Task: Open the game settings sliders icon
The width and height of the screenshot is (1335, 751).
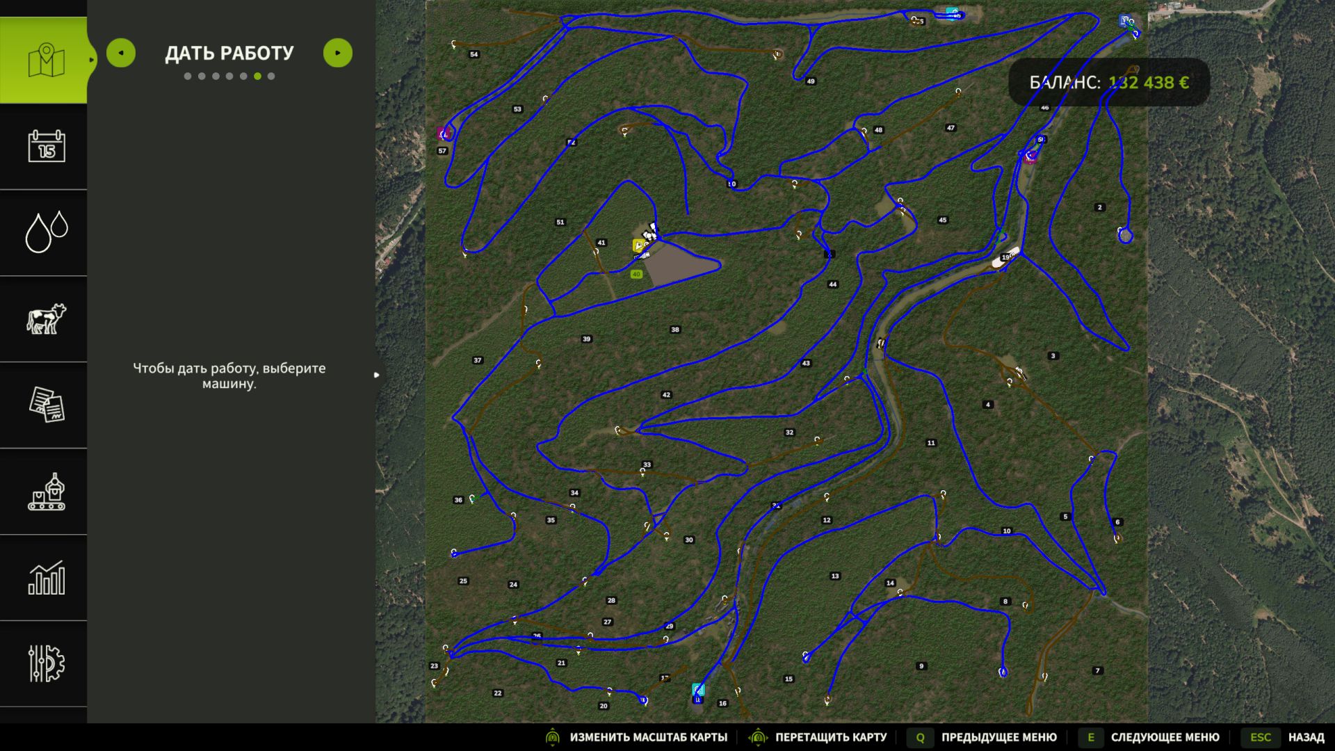Action: pos(46,663)
